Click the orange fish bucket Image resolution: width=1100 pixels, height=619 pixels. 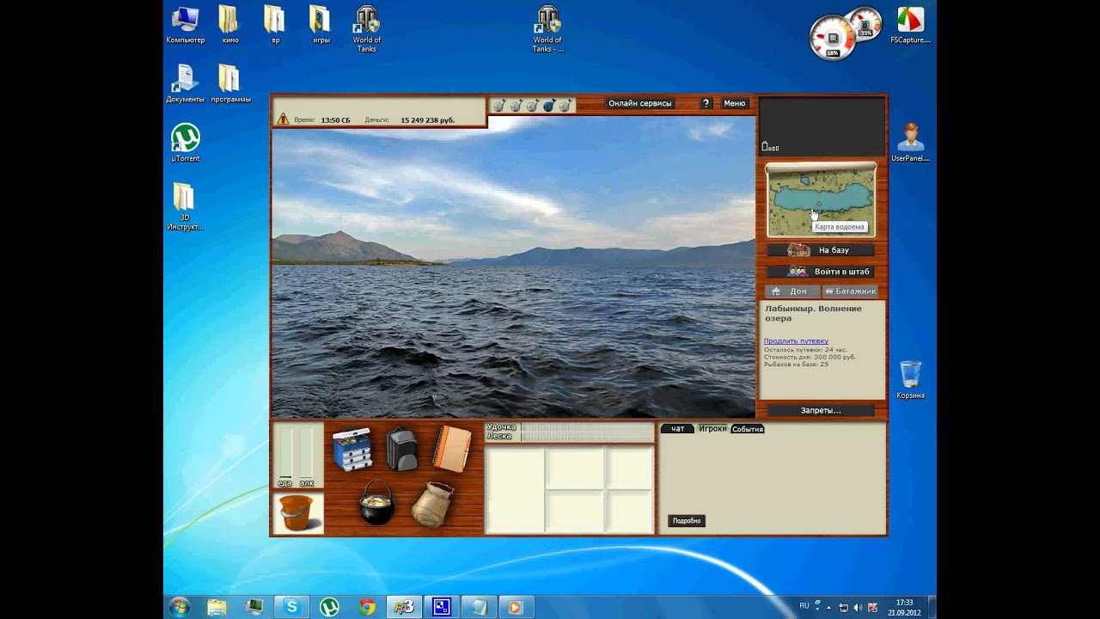pos(298,513)
